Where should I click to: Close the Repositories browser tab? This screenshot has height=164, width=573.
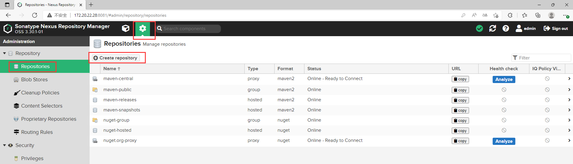[x=81, y=5]
